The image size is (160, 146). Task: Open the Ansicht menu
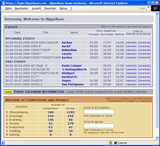point(36,9)
